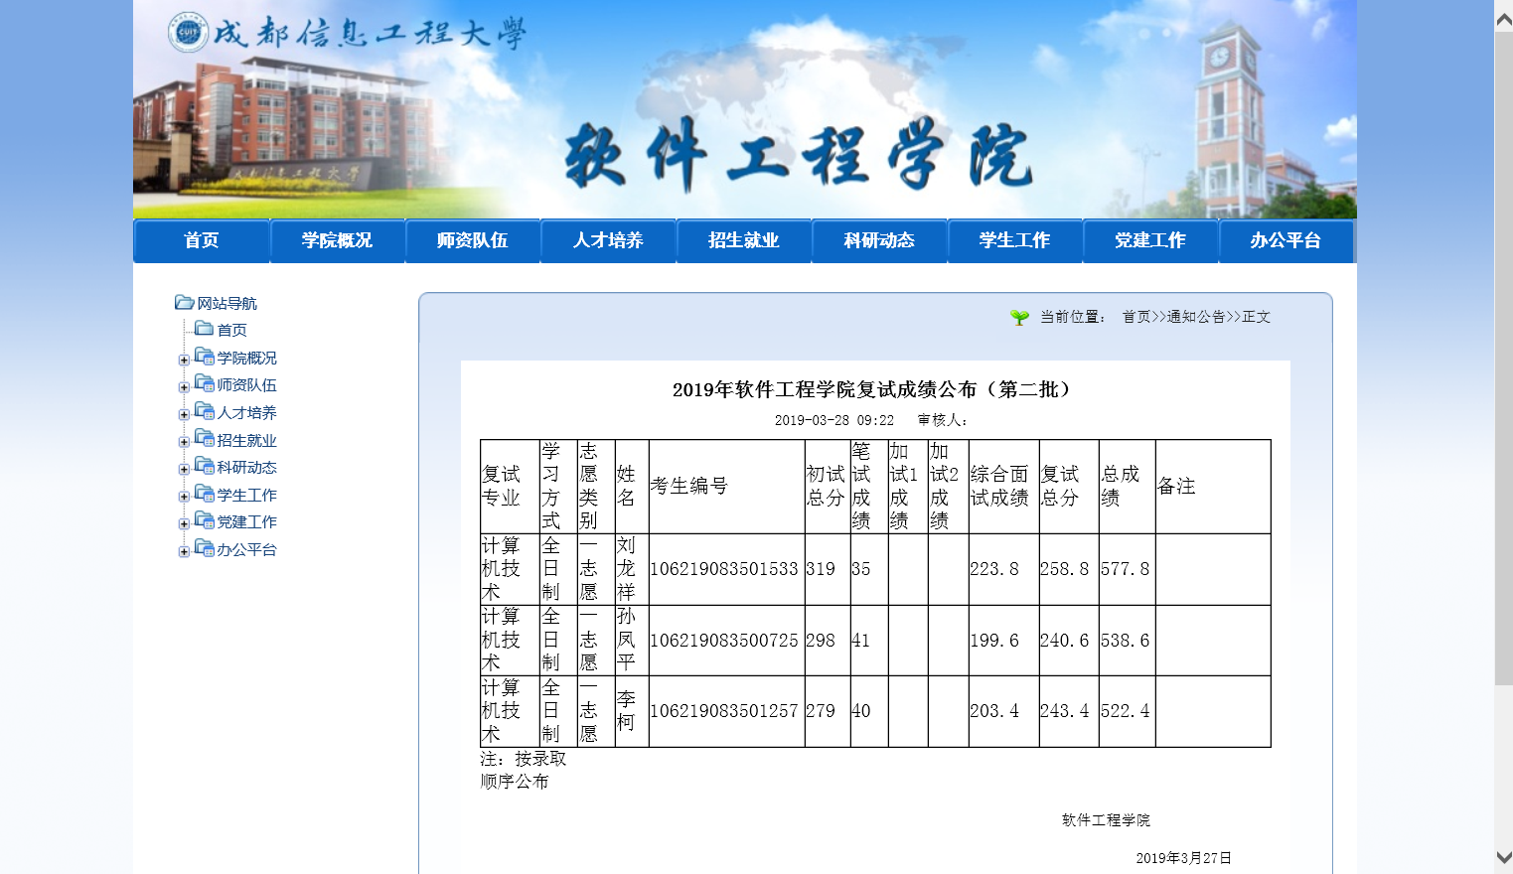This screenshot has height=874, width=1513.
Task: Click the green sprout icon before 当前位置
Action: point(1019,317)
